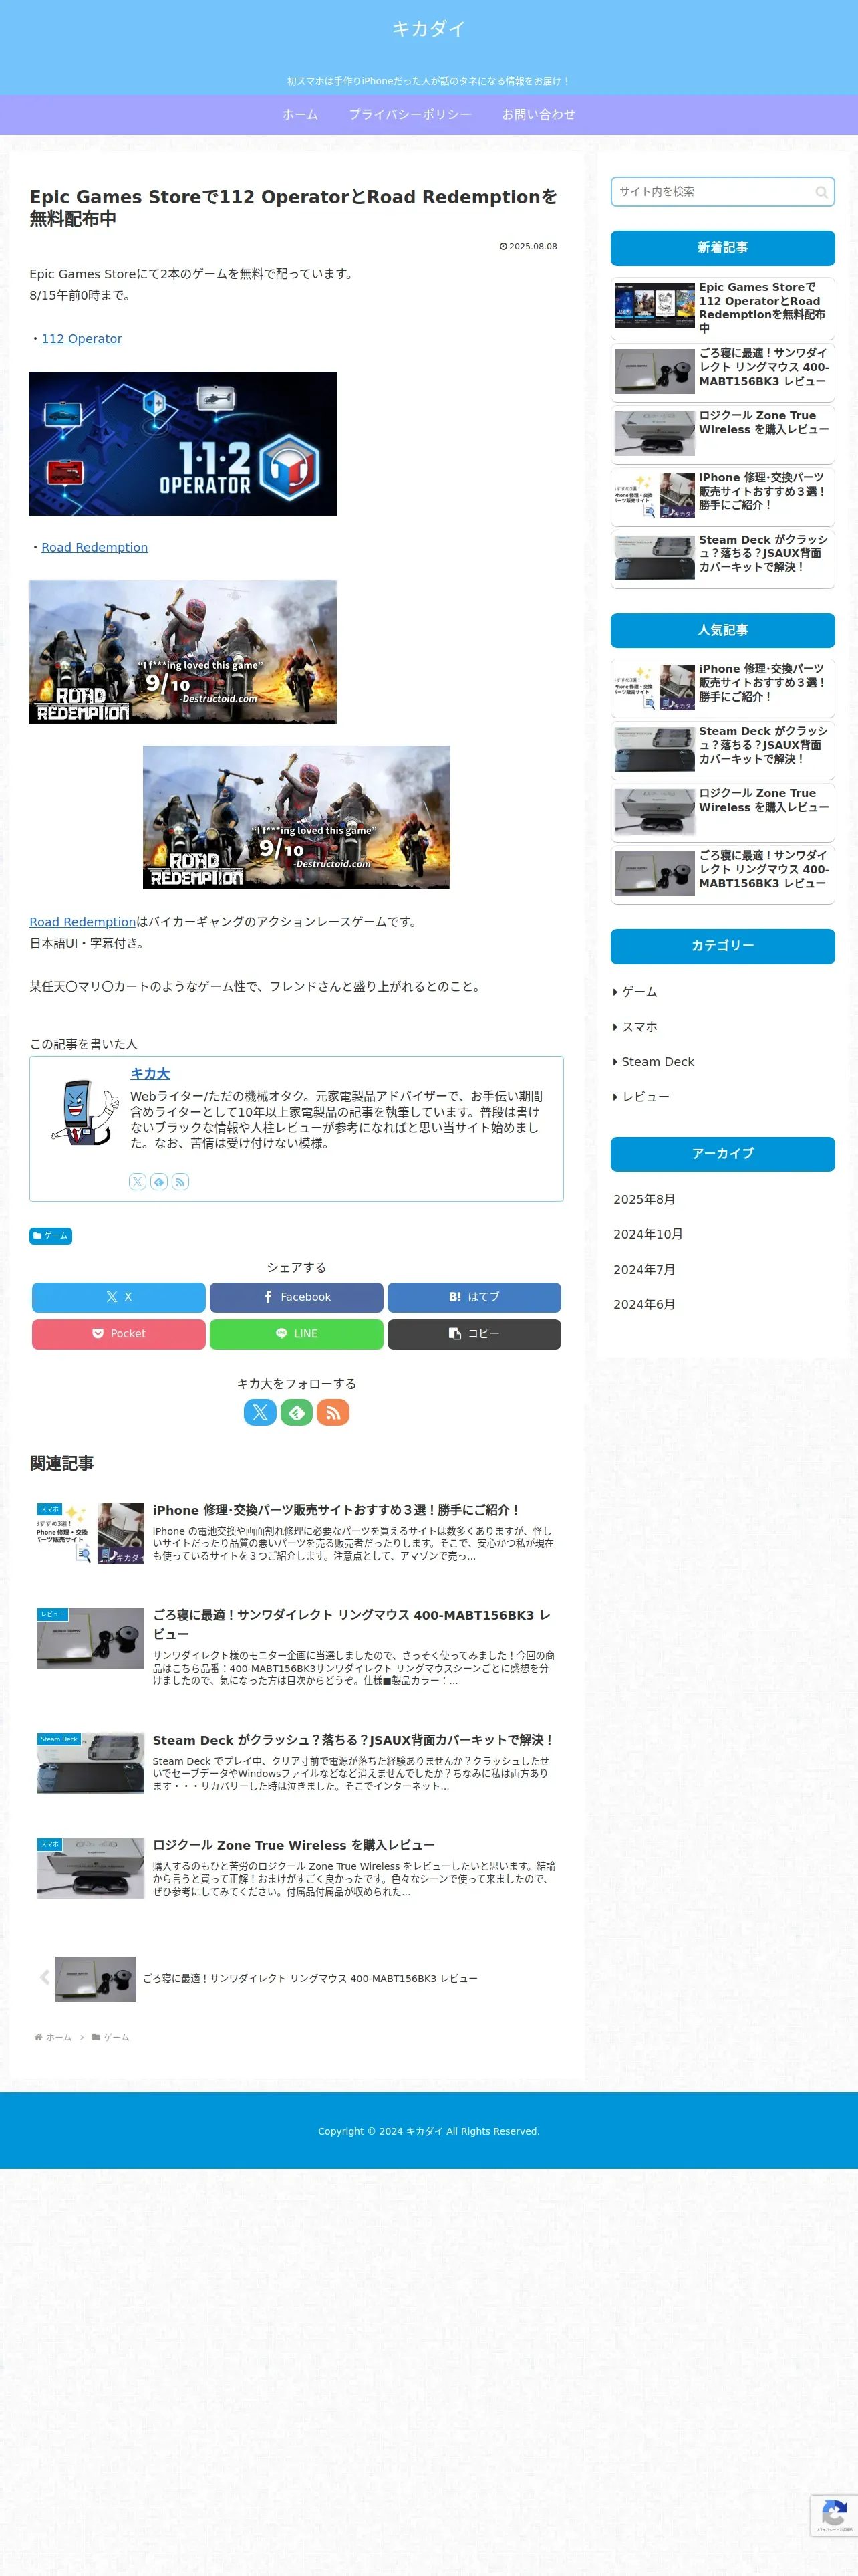Open 2025年8月 archive
This screenshot has height=2576, width=858.
click(644, 1199)
